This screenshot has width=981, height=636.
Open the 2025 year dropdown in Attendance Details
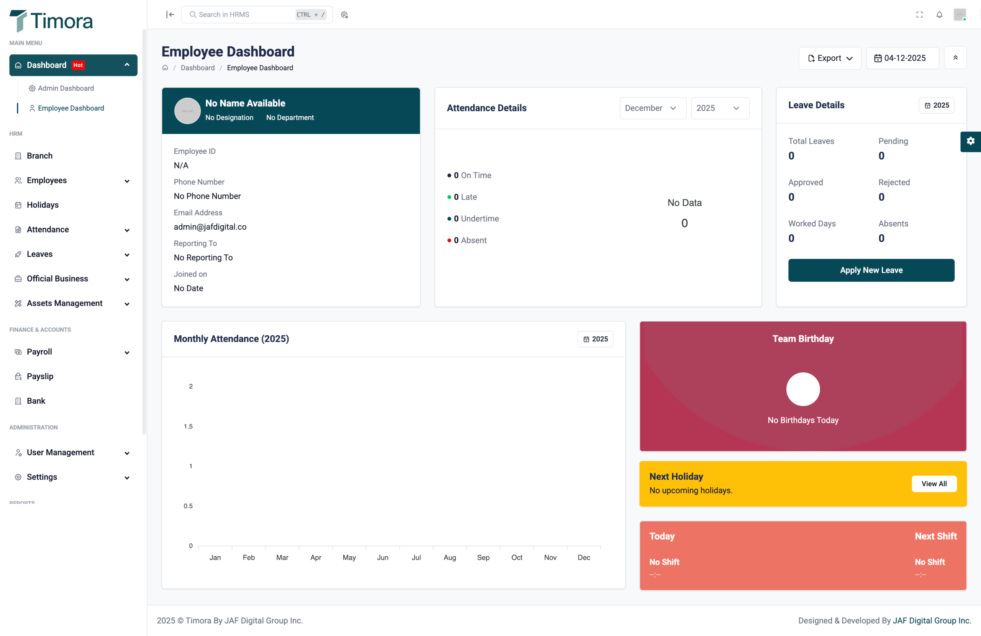point(720,108)
